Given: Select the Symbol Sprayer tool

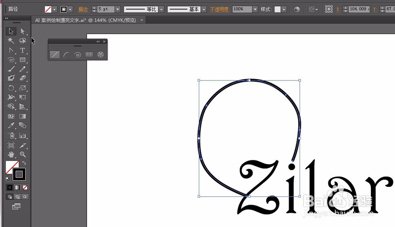Looking at the screenshot, I should coord(11,136).
